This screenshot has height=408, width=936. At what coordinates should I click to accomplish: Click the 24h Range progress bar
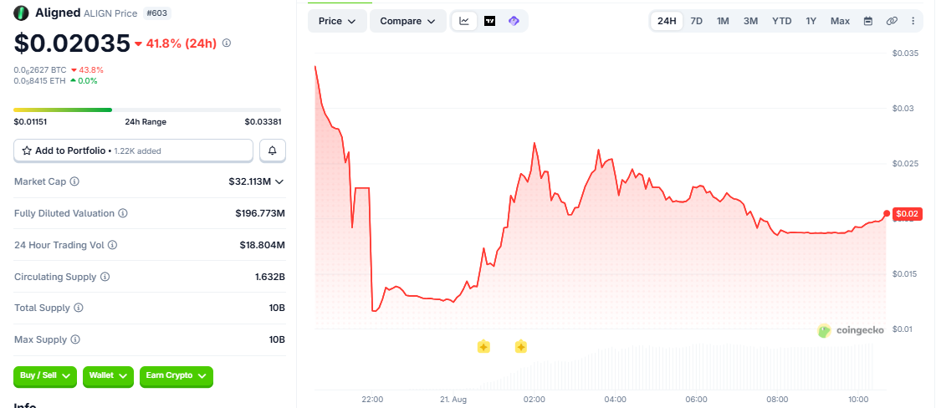pyautogui.click(x=147, y=110)
